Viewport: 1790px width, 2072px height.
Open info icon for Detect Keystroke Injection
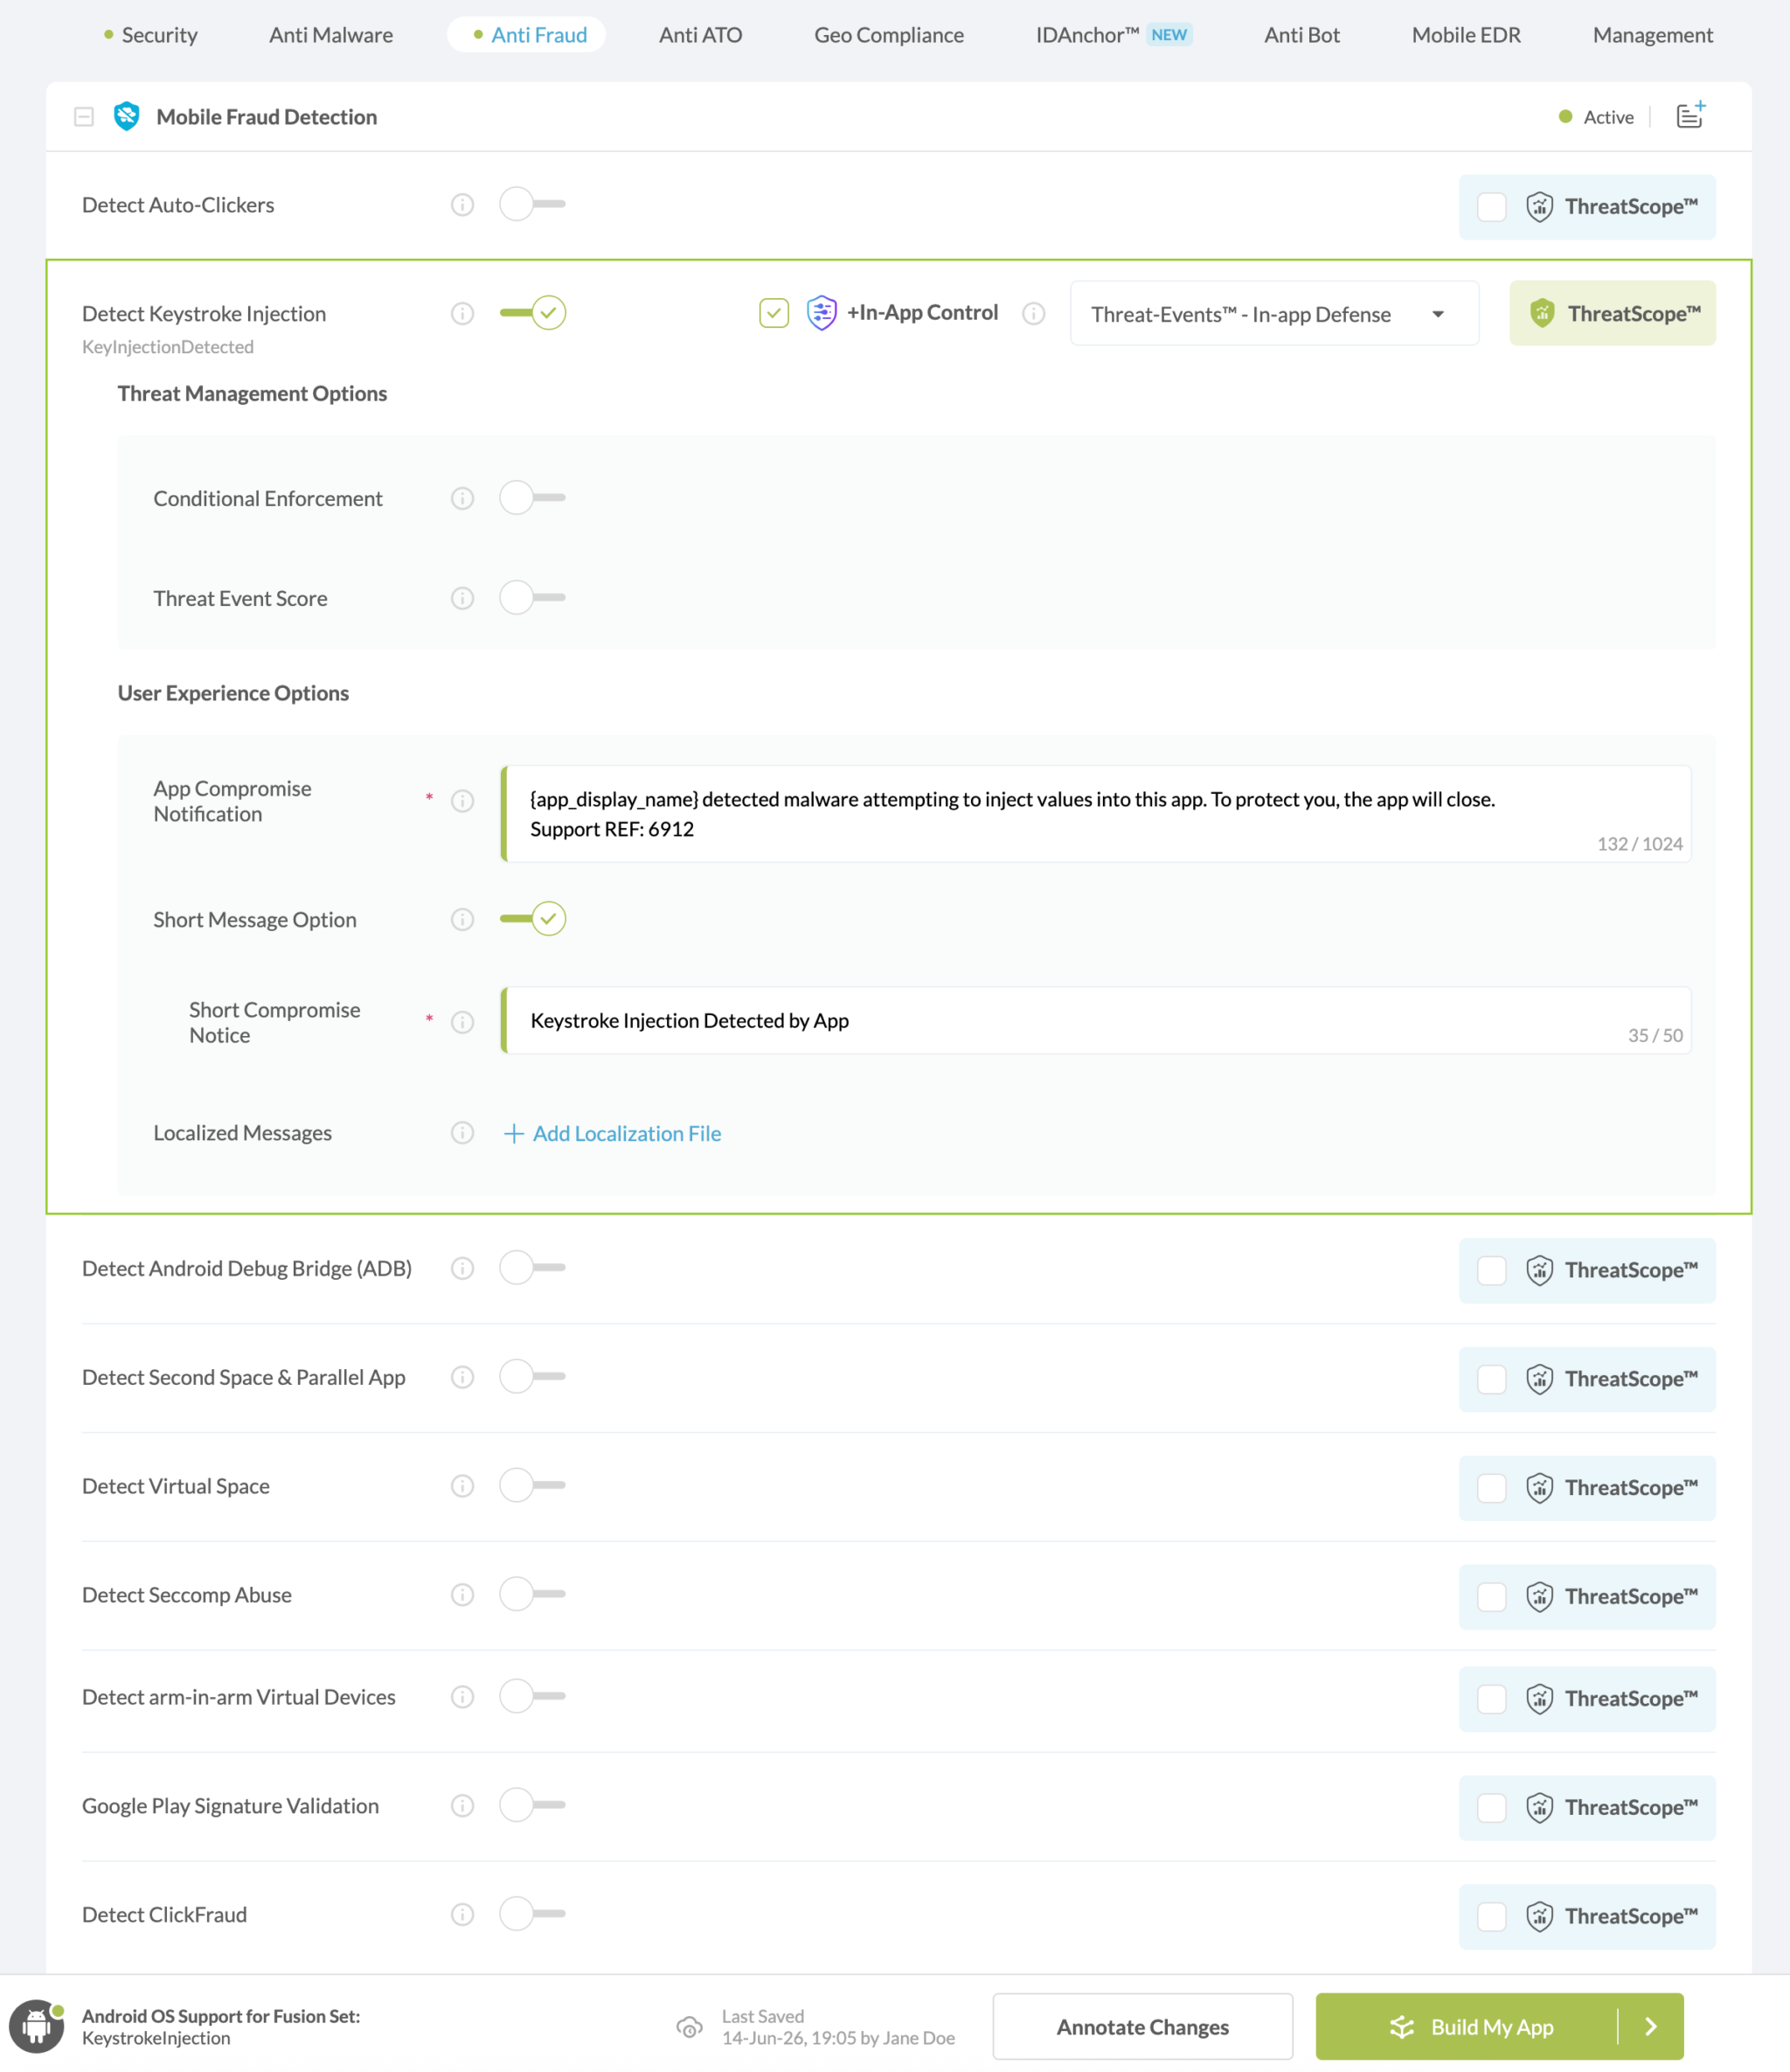point(462,314)
